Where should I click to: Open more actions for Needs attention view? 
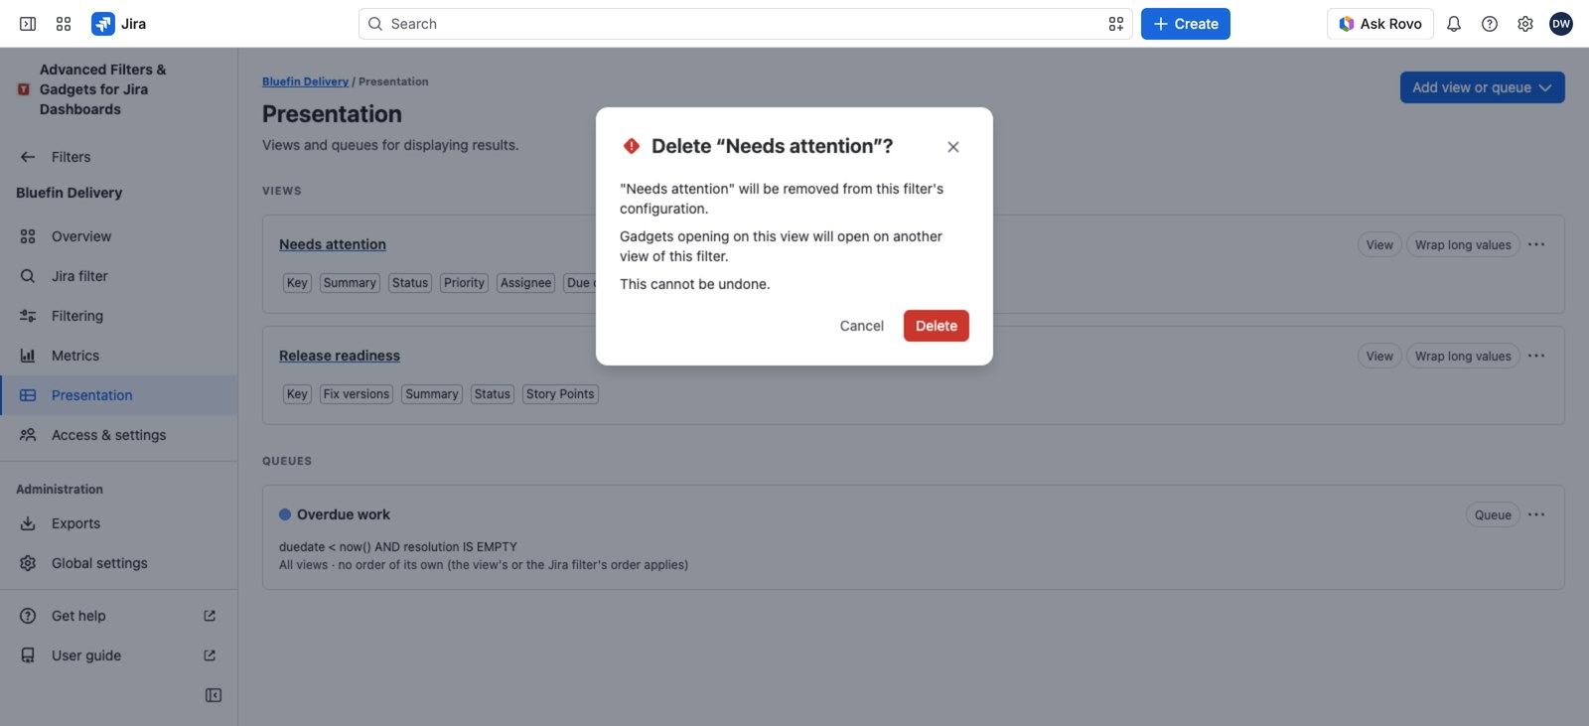pyautogui.click(x=1536, y=244)
